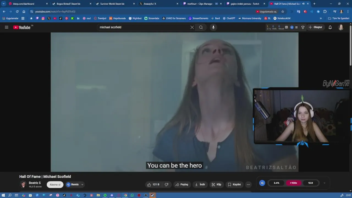This screenshot has width=352, height=198.
Task: Save video to playlist with Kaydet
Action: [x=234, y=185]
